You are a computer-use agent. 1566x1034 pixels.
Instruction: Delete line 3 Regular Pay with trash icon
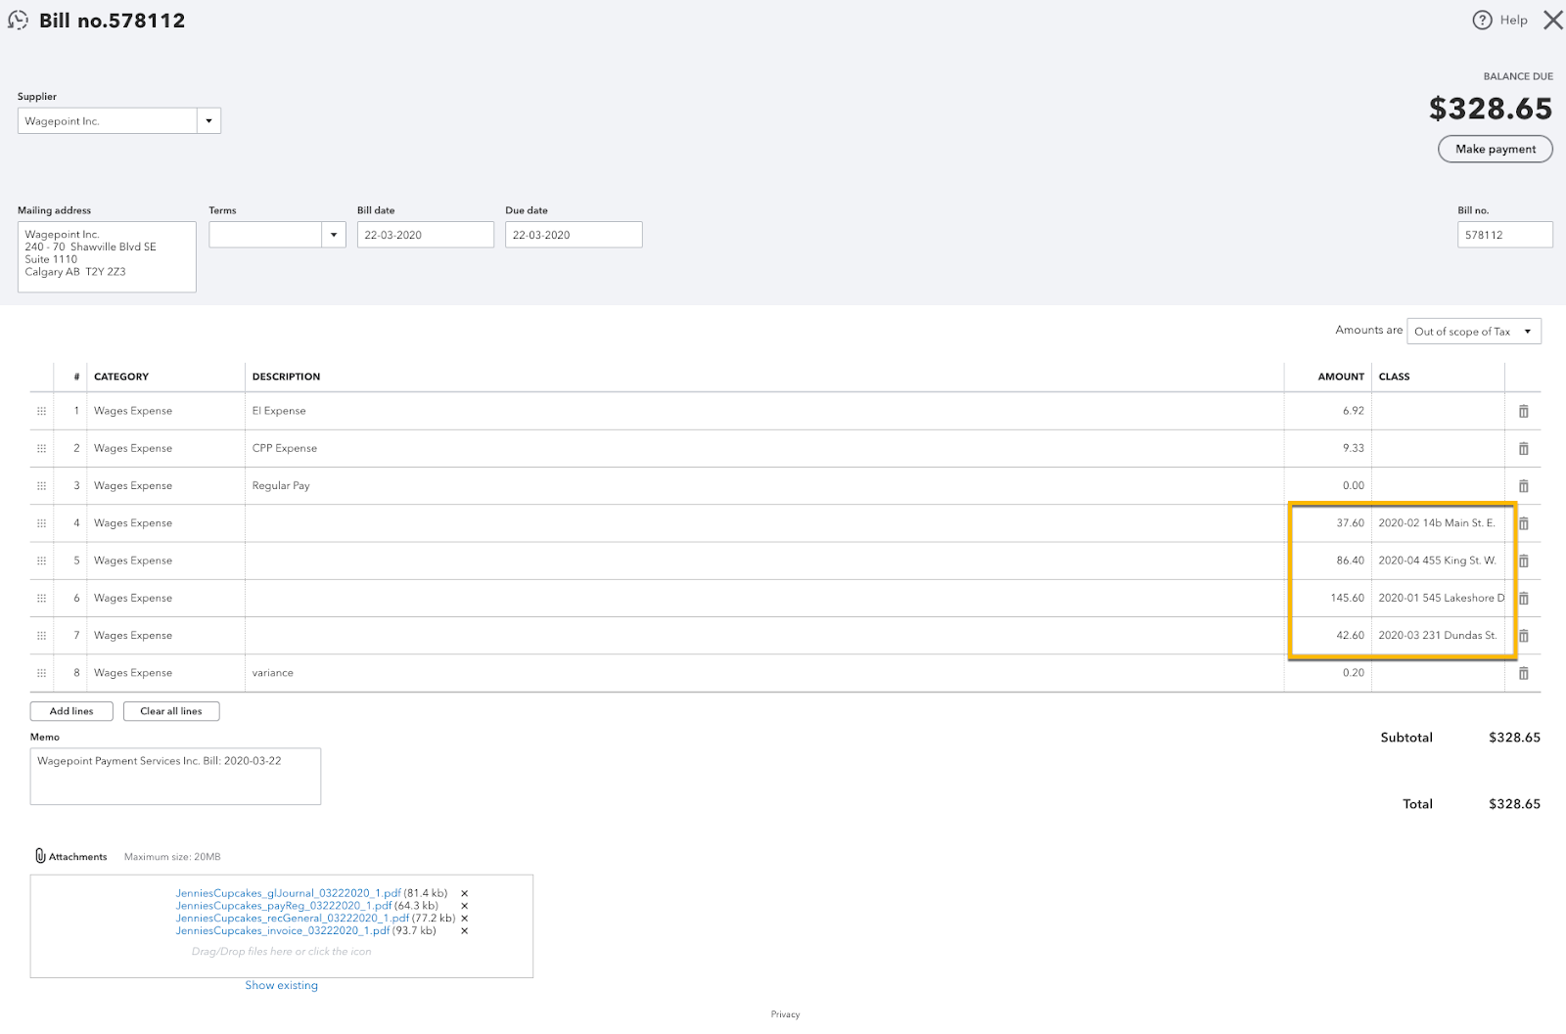coord(1523,486)
